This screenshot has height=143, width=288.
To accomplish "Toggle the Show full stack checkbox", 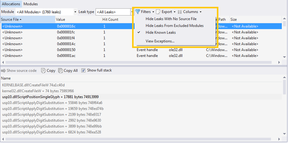I will coord(83,71).
